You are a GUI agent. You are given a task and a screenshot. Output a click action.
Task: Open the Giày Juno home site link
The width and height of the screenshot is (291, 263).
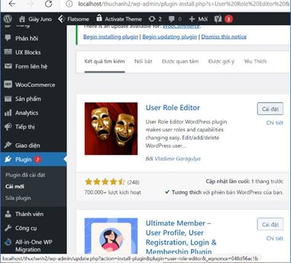click(x=35, y=19)
